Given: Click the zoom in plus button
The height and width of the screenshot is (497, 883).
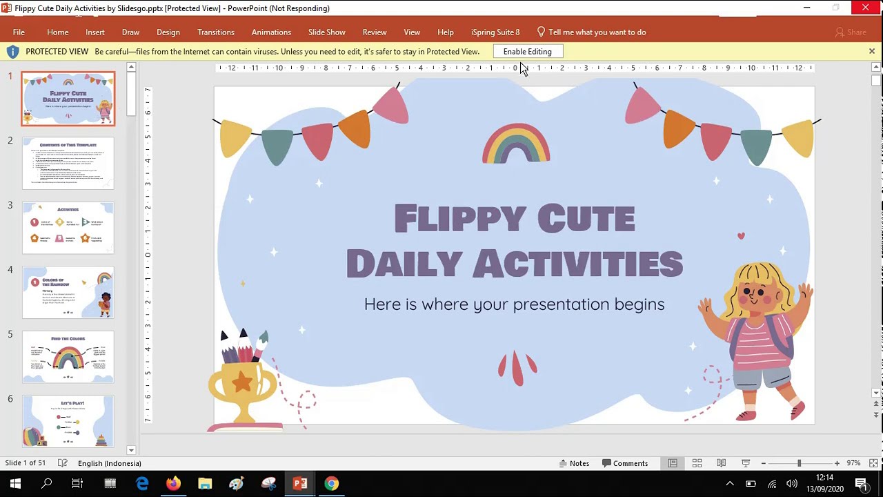Looking at the screenshot, I should pyautogui.click(x=837, y=463).
